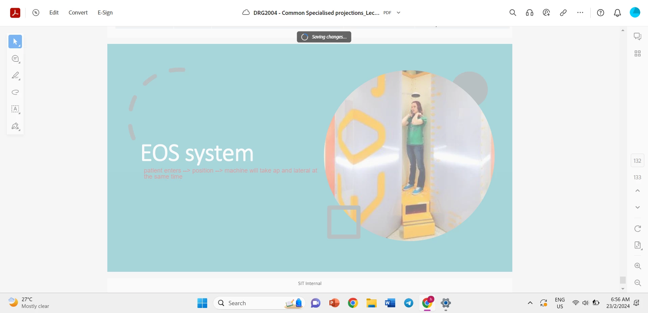Select the add text box tool
648x313 pixels.
[15, 109]
